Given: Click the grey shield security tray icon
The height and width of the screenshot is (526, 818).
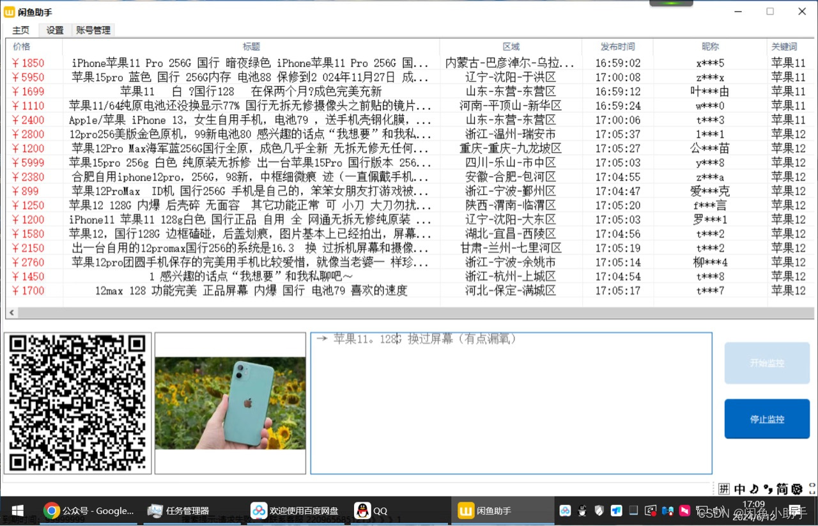Looking at the screenshot, I should coord(599,511).
